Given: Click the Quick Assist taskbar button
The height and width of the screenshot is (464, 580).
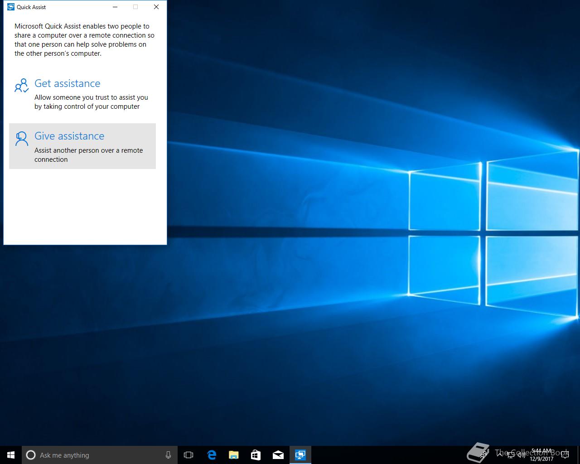Looking at the screenshot, I should click(x=300, y=455).
